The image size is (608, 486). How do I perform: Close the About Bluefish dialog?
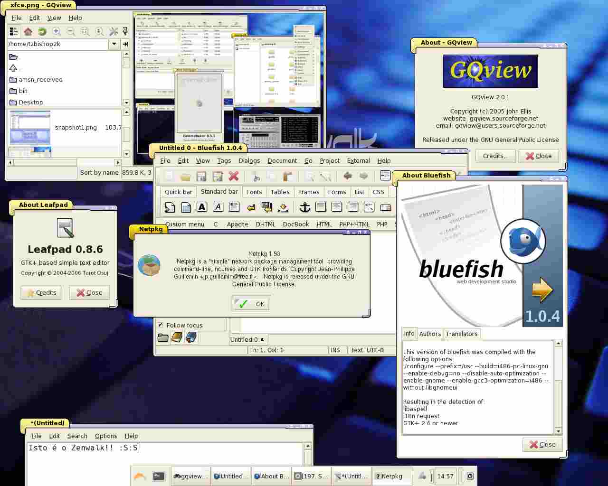pos(542,445)
